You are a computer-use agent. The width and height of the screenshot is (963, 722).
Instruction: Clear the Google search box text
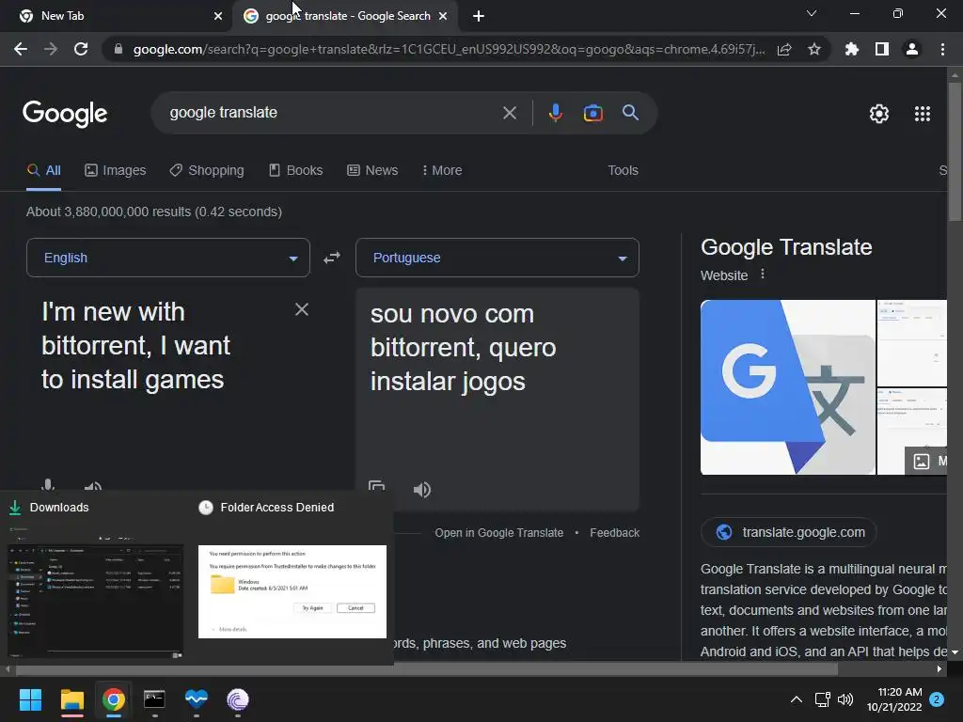click(x=509, y=113)
